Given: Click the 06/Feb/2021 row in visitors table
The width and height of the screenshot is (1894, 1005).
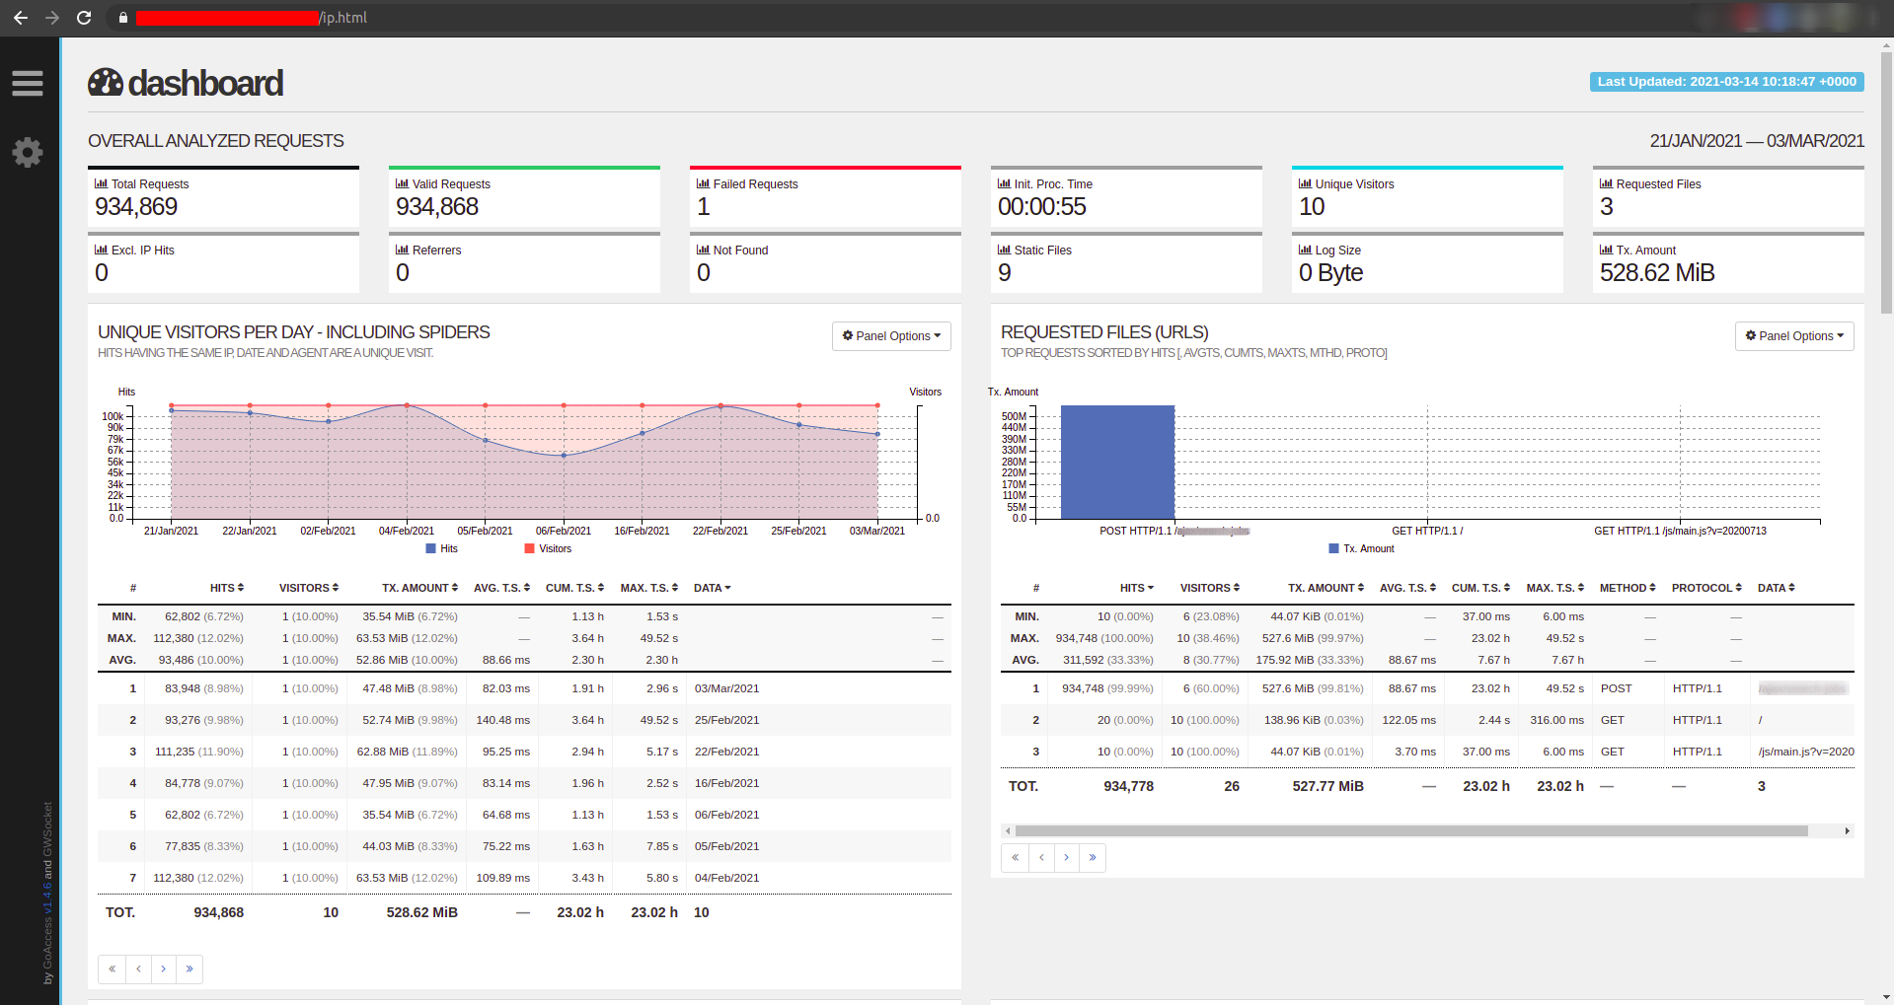Looking at the screenshot, I should click(x=524, y=815).
